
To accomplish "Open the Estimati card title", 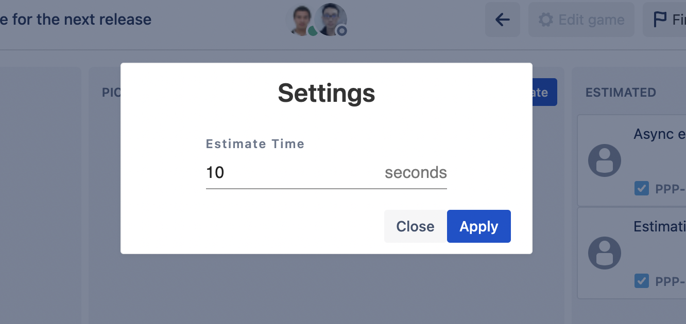I will tap(659, 227).
